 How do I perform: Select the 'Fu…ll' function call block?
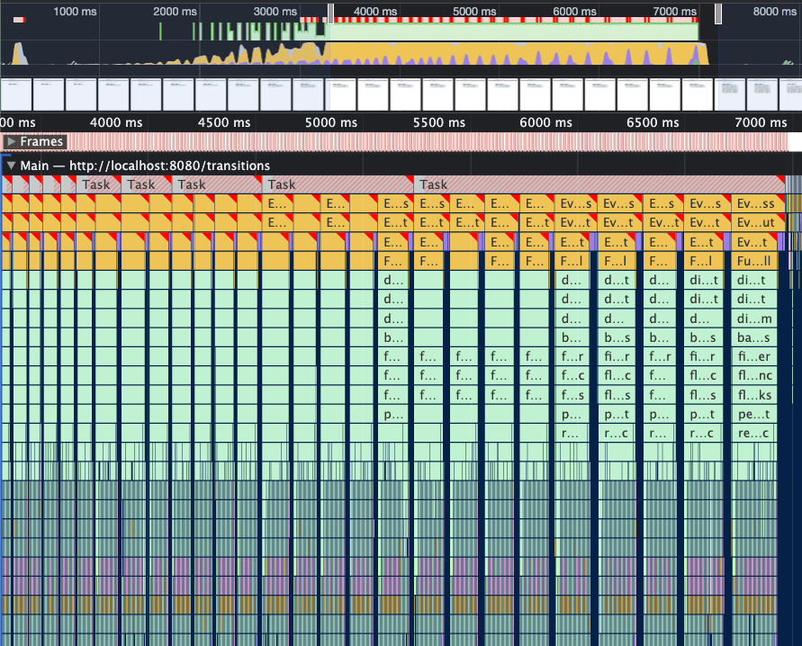pos(754,261)
